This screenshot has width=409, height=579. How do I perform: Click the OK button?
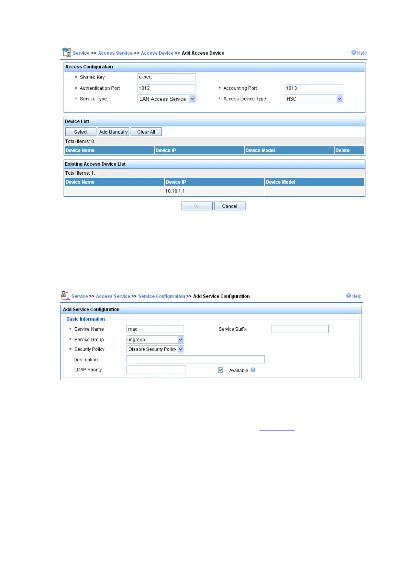(x=197, y=206)
